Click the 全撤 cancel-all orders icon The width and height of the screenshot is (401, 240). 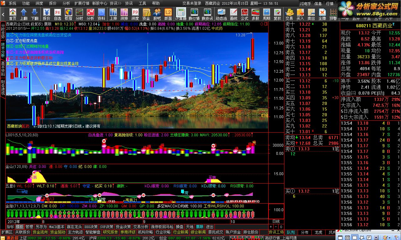coord(322,14)
